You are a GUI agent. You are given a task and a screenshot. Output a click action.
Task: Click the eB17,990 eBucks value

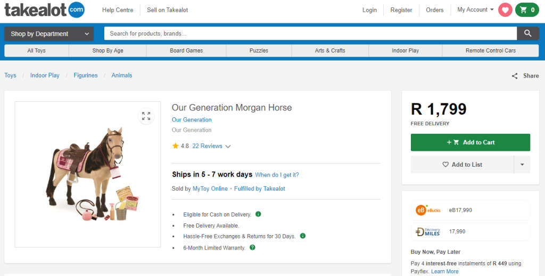point(460,210)
